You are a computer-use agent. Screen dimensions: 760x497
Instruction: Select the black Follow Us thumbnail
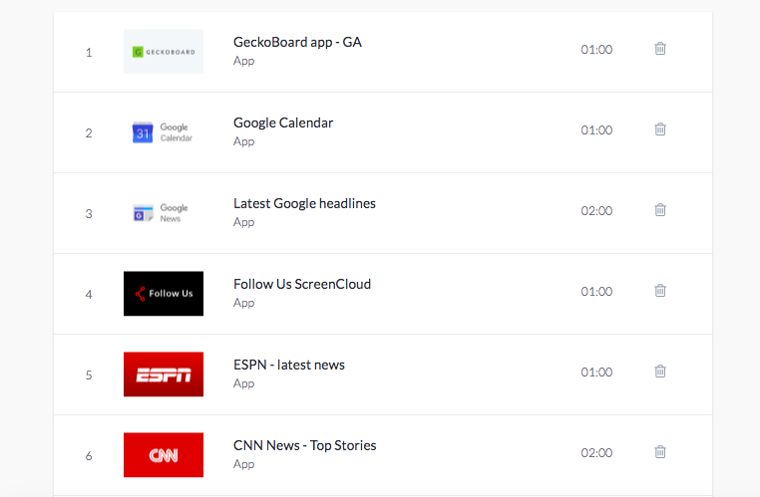coord(164,294)
